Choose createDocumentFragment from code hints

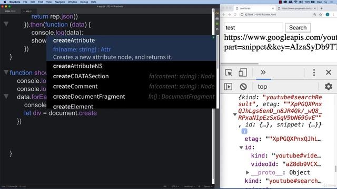[x=131, y=97]
